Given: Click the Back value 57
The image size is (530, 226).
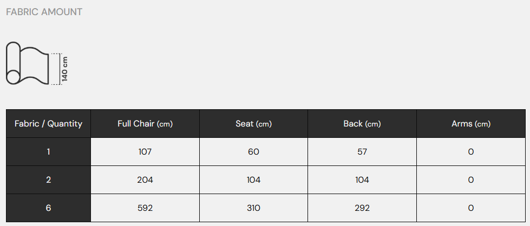Looking at the screenshot, I should pos(362,152).
